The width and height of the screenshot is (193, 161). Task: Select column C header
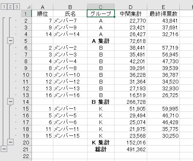101,7
